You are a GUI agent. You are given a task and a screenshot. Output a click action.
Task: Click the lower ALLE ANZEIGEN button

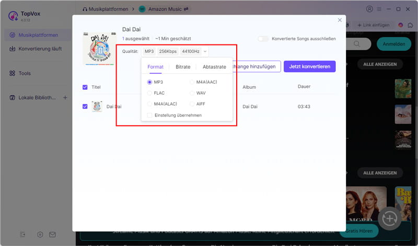click(x=380, y=173)
